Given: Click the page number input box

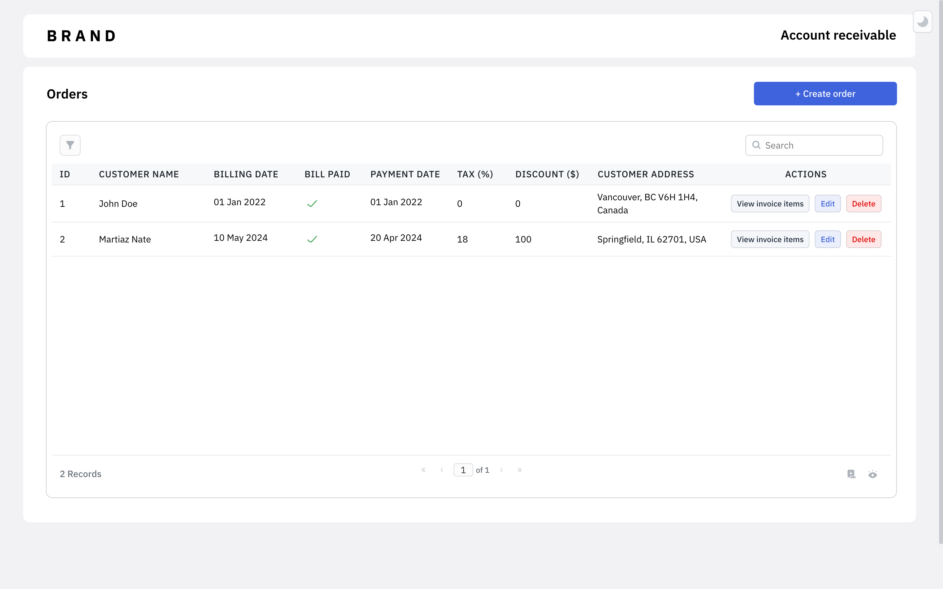Looking at the screenshot, I should pyautogui.click(x=463, y=470).
